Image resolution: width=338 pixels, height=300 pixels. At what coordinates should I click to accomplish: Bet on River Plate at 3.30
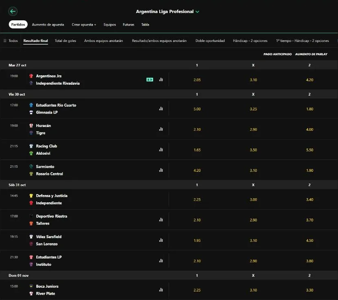(x=309, y=290)
